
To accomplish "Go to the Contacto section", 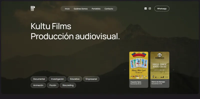I will [x=109, y=9].
